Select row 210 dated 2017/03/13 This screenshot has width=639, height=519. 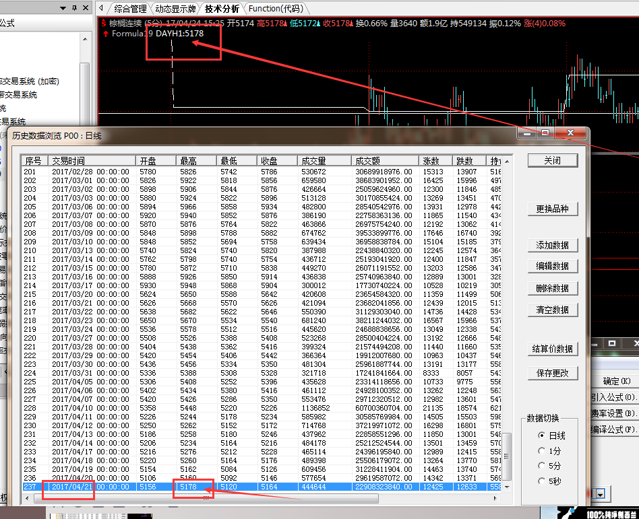pos(262,250)
